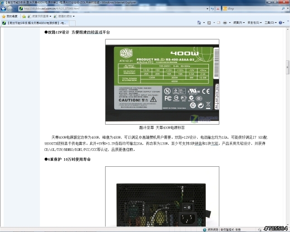290x232 pixels.
Task: Follow the underlined 光驱 link in the paragraph
Action: pos(214,143)
